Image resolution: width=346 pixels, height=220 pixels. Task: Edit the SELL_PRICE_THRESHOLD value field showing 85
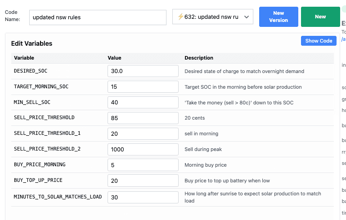143,118
